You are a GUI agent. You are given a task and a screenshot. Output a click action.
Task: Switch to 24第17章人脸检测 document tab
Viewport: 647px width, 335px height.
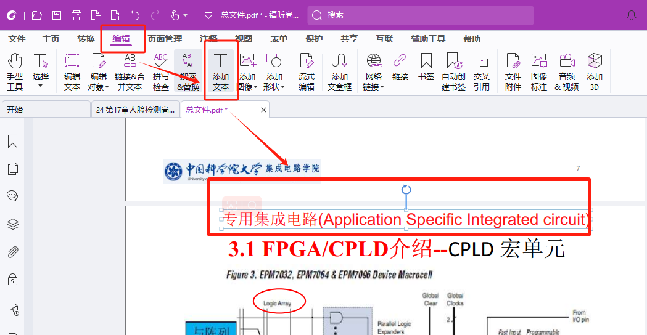135,110
